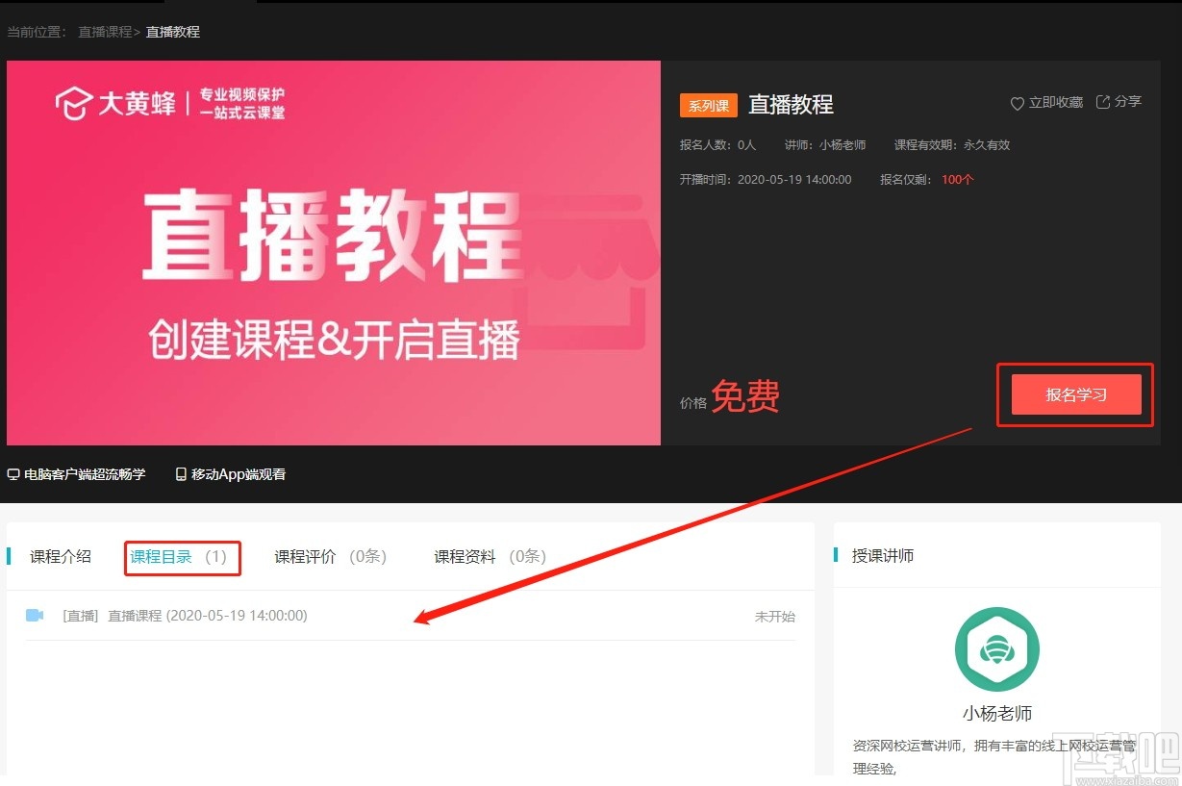
Task: Click the share icon beside 分享
Action: tap(1101, 101)
